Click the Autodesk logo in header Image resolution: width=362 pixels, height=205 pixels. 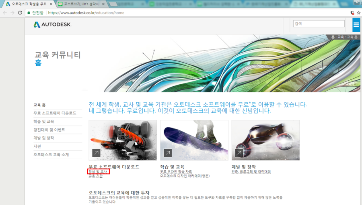(52, 24)
